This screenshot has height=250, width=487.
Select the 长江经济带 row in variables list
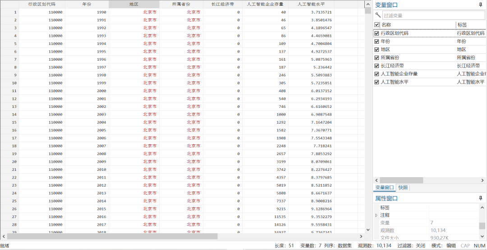coord(430,66)
